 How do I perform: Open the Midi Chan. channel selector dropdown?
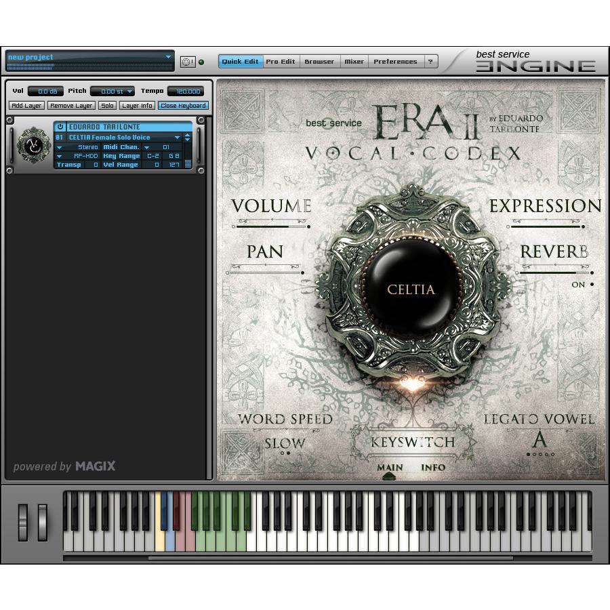145,146
